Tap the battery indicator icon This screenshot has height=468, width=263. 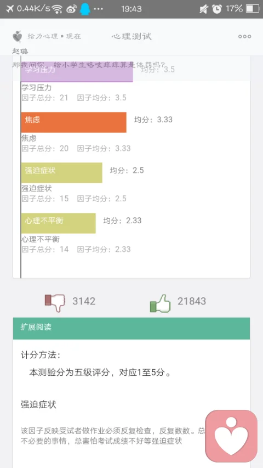[x=253, y=9]
